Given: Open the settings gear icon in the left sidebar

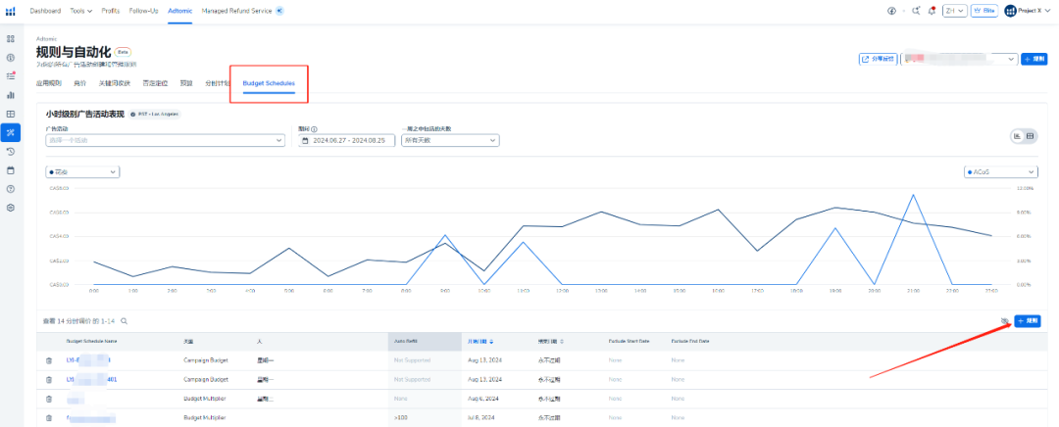Looking at the screenshot, I should (x=11, y=208).
